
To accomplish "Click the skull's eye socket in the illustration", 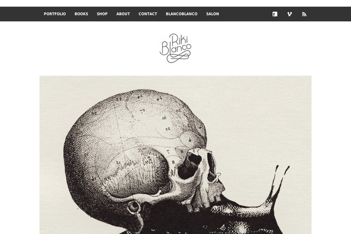I will 189,166.
